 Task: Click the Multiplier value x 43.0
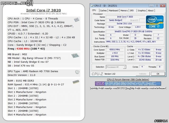(x=115, y=53)
